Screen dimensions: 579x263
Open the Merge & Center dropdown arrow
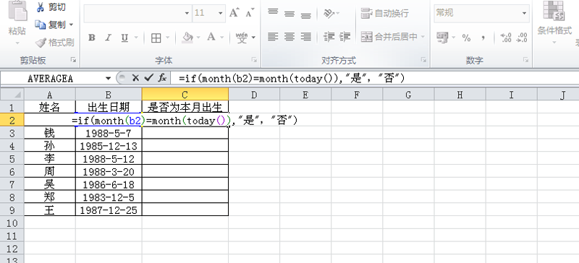pos(423,37)
